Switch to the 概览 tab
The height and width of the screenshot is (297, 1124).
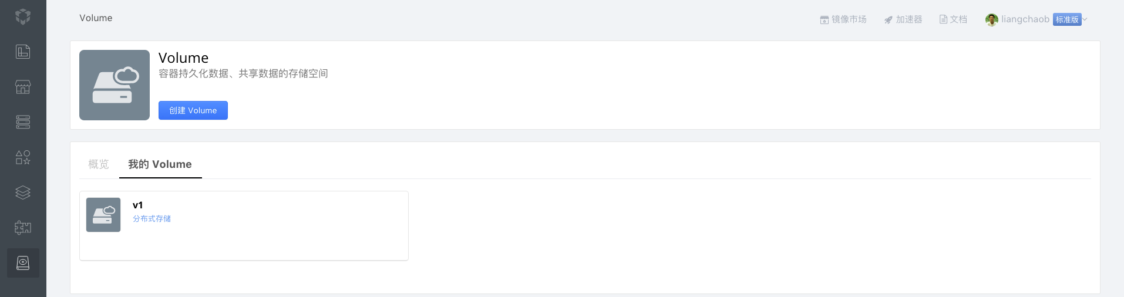coord(99,164)
